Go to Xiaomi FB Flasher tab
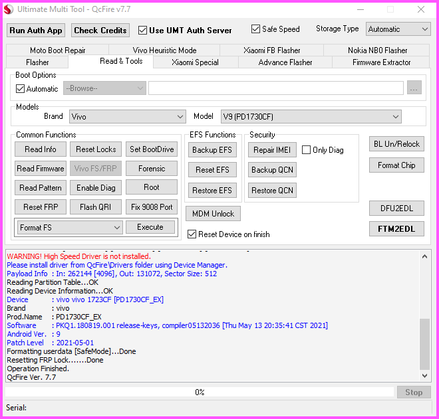This screenshot has height=419, width=439. 271,50
